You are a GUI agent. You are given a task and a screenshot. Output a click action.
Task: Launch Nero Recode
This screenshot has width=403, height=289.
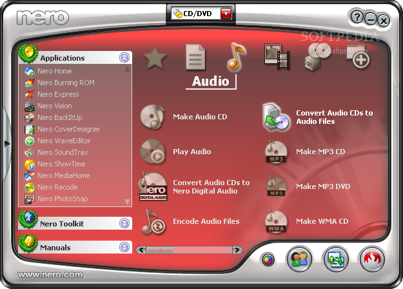[57, 187]
